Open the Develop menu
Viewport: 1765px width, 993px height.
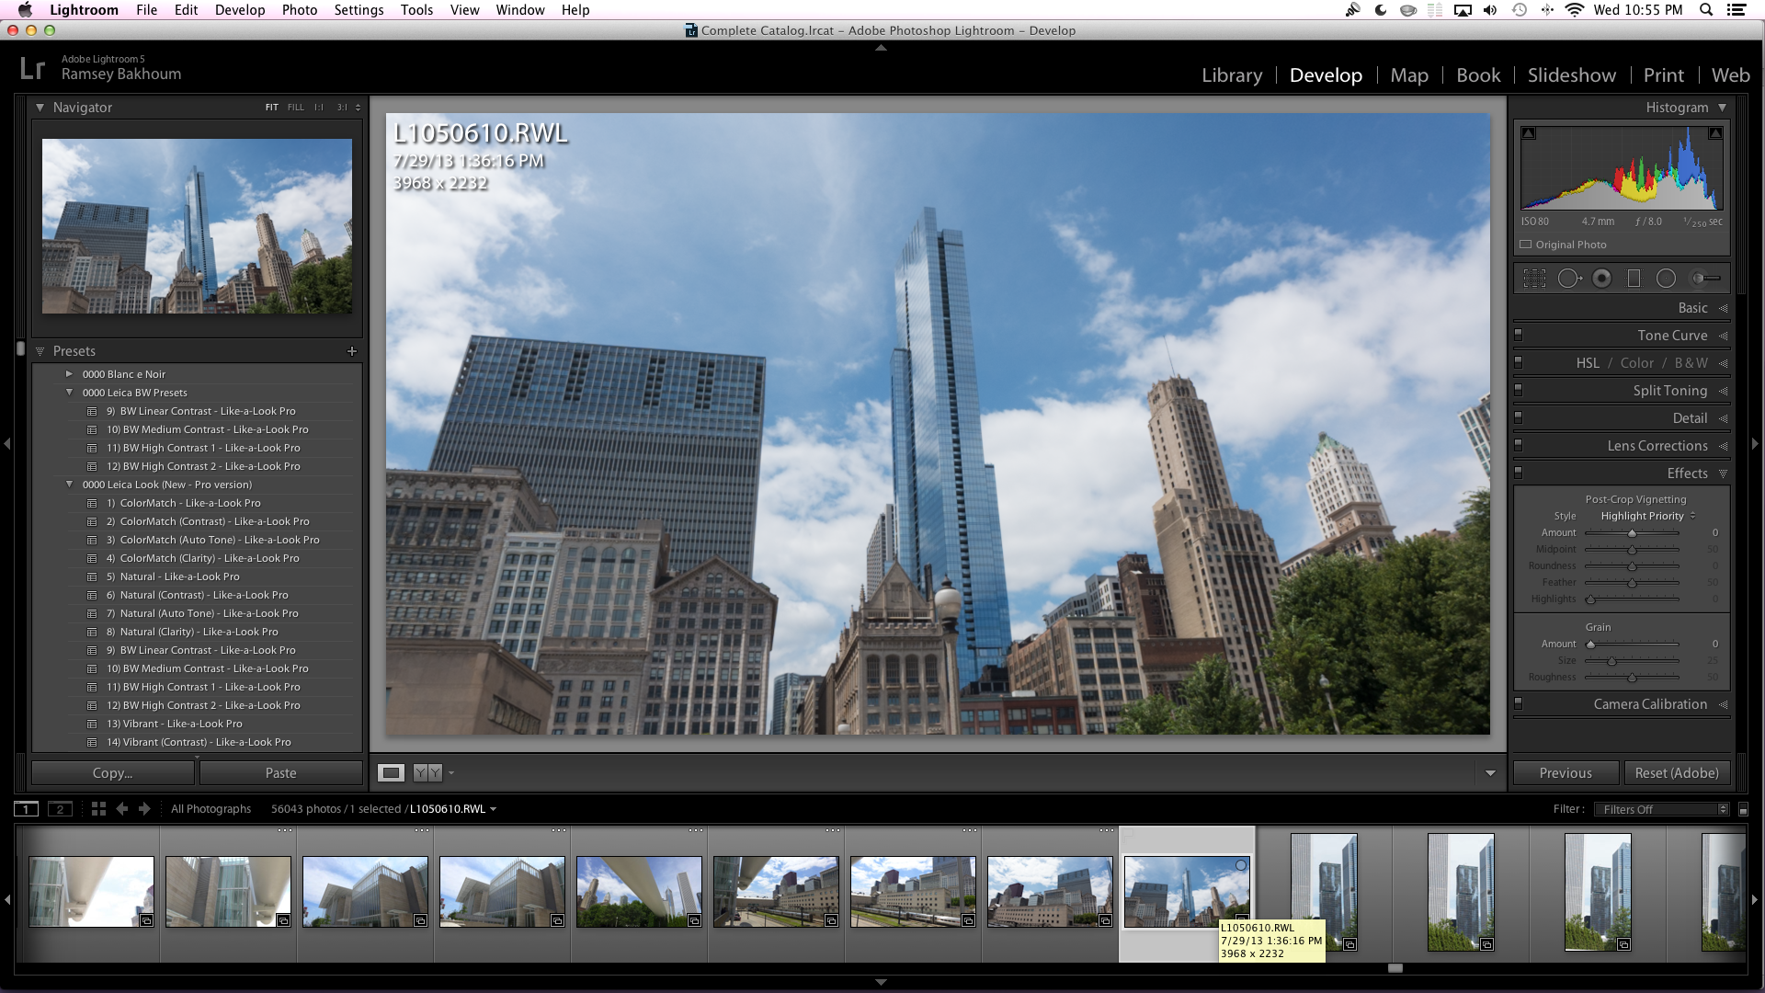click(x=239, y=10)
